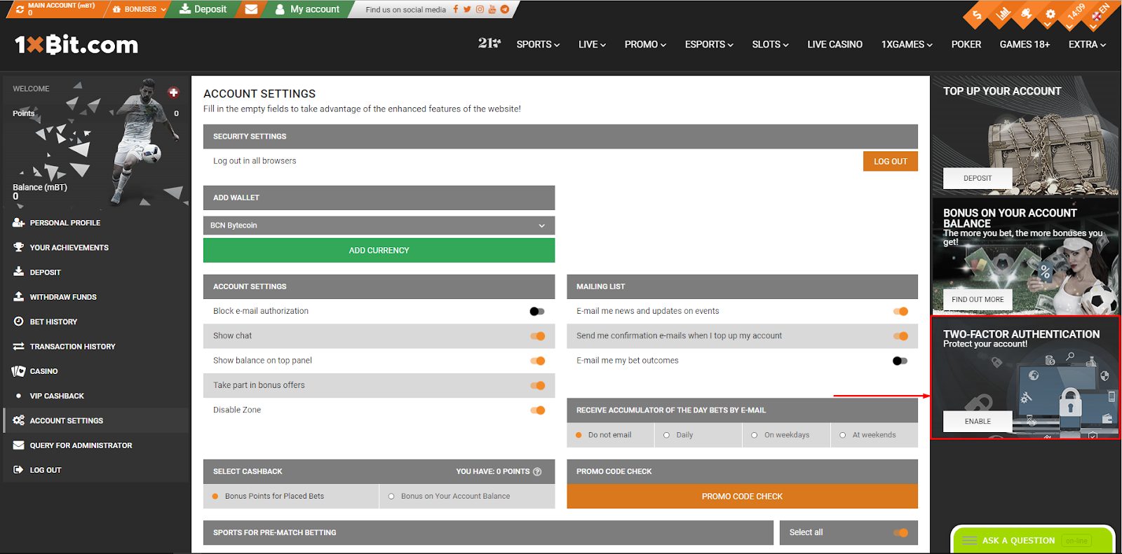
Task: Expand the Slots navigation menu
Action: point(770,44)
